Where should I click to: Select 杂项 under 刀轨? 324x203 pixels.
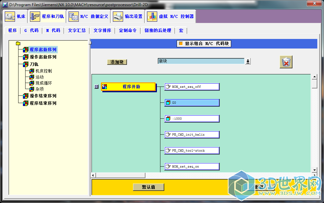point(40,89)
